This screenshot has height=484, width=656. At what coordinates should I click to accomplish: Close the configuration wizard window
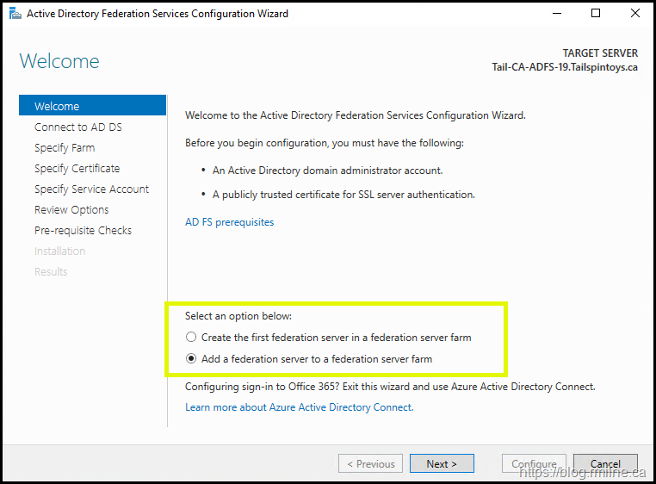(x=635, y=14)
